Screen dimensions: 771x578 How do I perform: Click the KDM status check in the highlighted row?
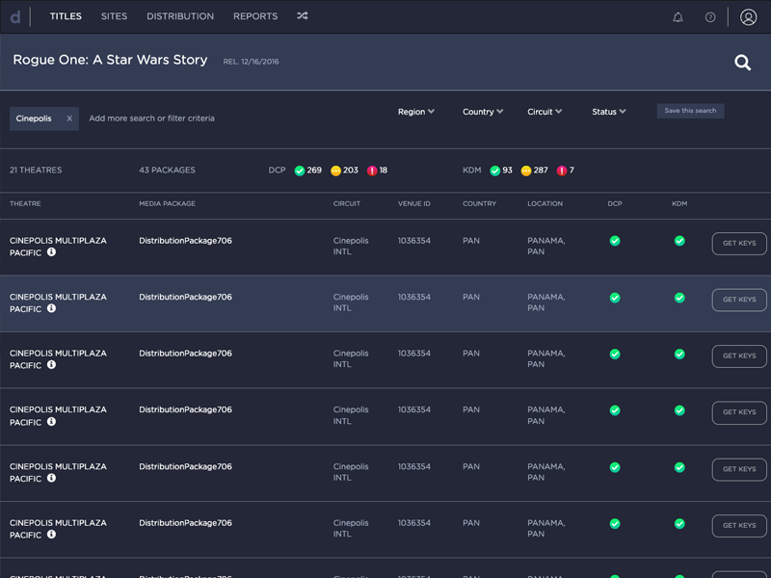pyautogui.click(x=679, y=298)
